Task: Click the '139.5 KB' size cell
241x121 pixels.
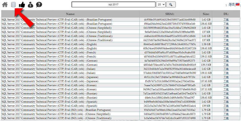Action: (x=206, y=65)
